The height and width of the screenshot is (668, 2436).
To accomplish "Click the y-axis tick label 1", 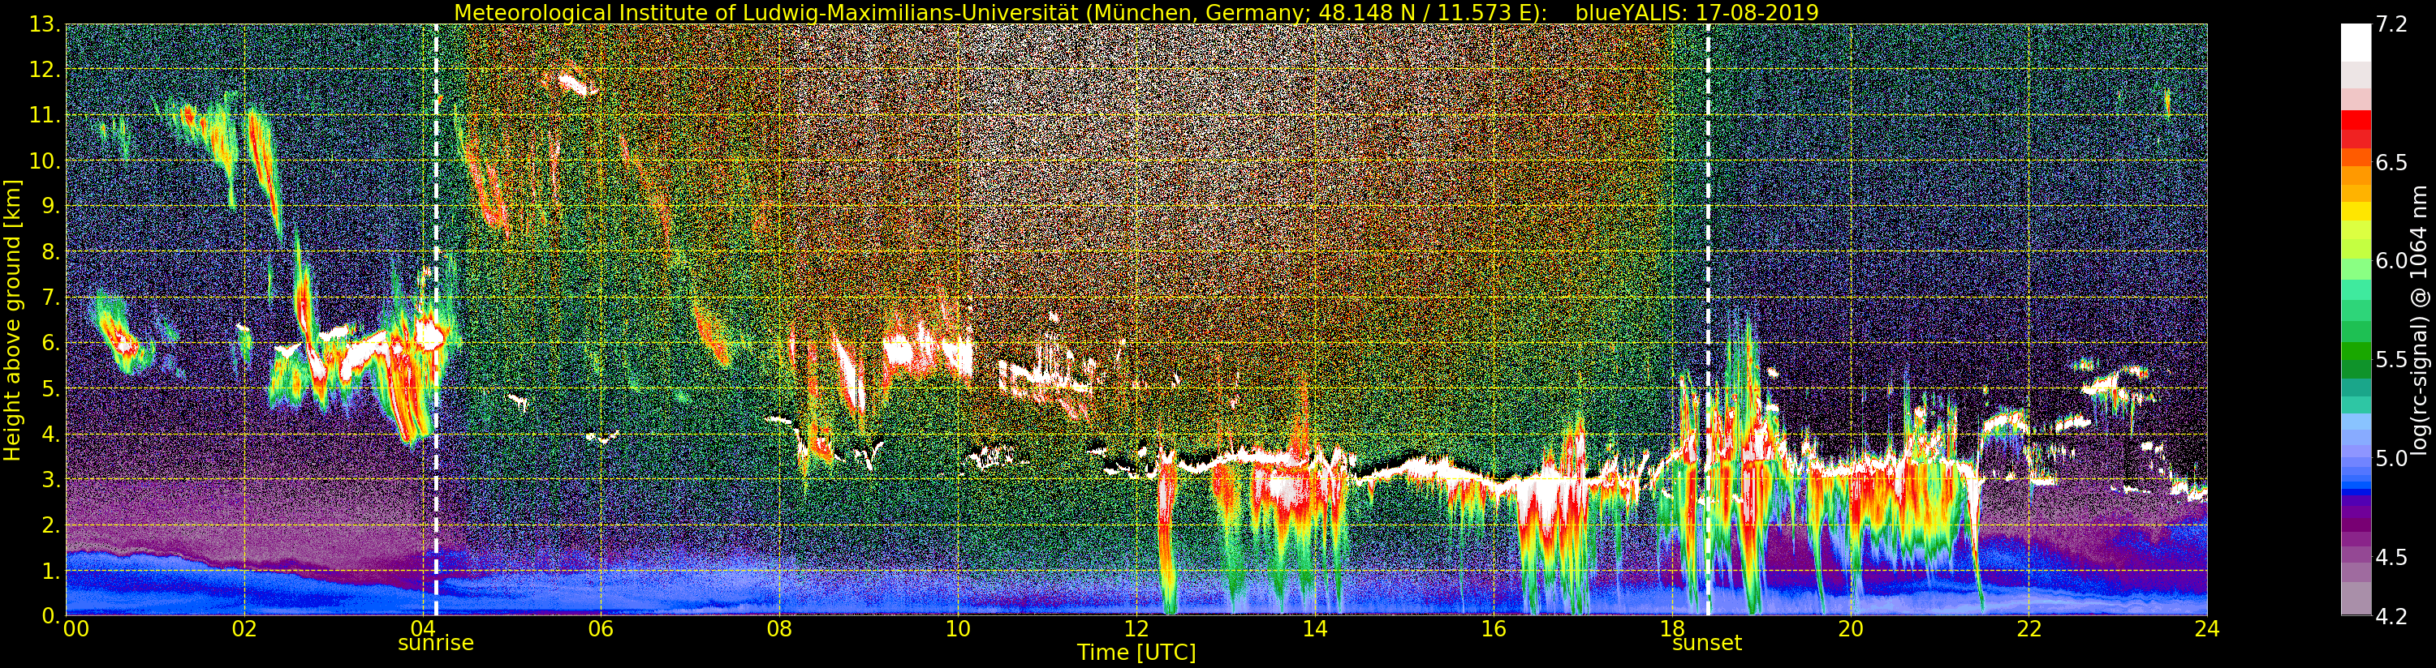I will click(54, 570).
